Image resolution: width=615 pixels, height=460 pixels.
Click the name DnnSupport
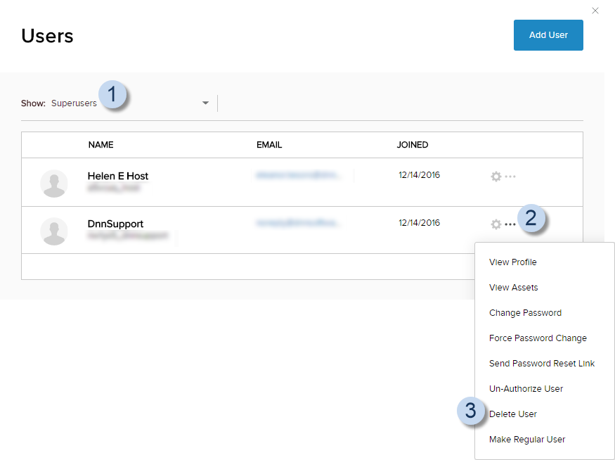(x=115, y=224)
